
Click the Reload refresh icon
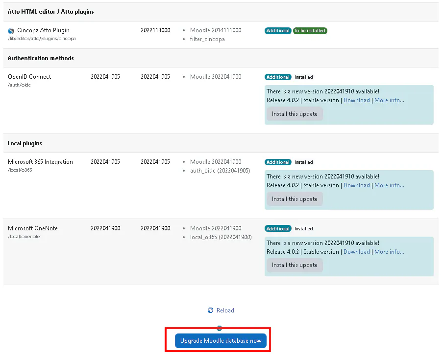click(210, 310)
